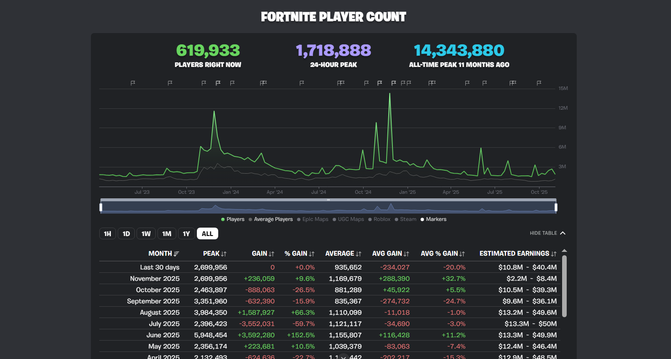Hide the Markers on the chart
This screenshot has width=671, height=359.
pos(434,219)
